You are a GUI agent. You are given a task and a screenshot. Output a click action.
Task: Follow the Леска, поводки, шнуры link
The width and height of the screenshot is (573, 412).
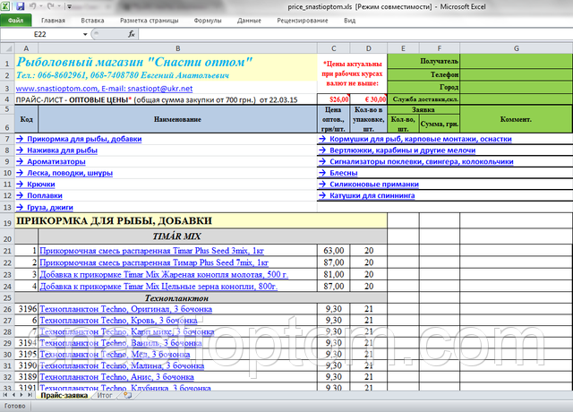64,173
